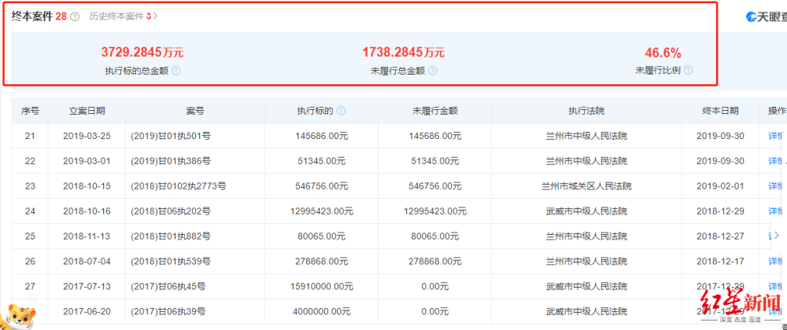This screenshot has height=330, width=787.
Task: Open 详情 link for row 26
Action: point(777,261)
